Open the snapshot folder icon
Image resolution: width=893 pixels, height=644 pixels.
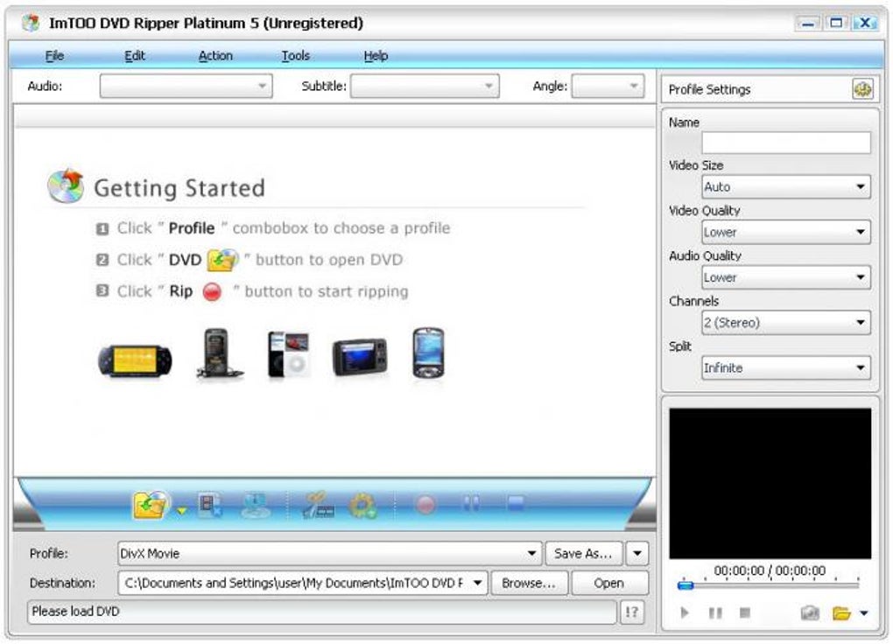(841, 613)
